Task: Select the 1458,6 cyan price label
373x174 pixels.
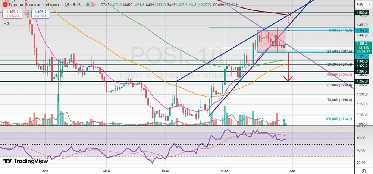Action: [x=362, y=31]
